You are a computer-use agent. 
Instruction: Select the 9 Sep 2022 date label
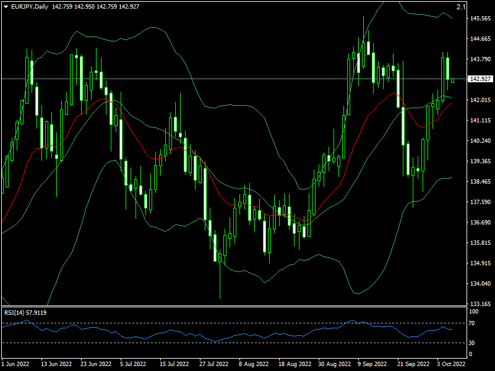tap(372, 364)
